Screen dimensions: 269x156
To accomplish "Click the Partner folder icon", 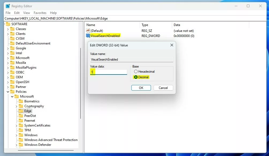I will point(12,87).
